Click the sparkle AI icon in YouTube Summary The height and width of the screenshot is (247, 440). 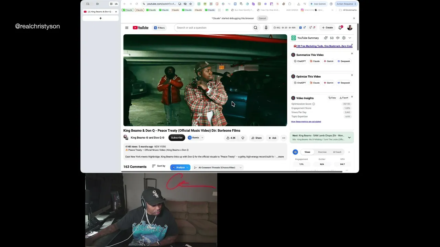(x=326, y=38)
